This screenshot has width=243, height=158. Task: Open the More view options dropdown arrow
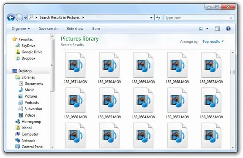coord(208,29)
